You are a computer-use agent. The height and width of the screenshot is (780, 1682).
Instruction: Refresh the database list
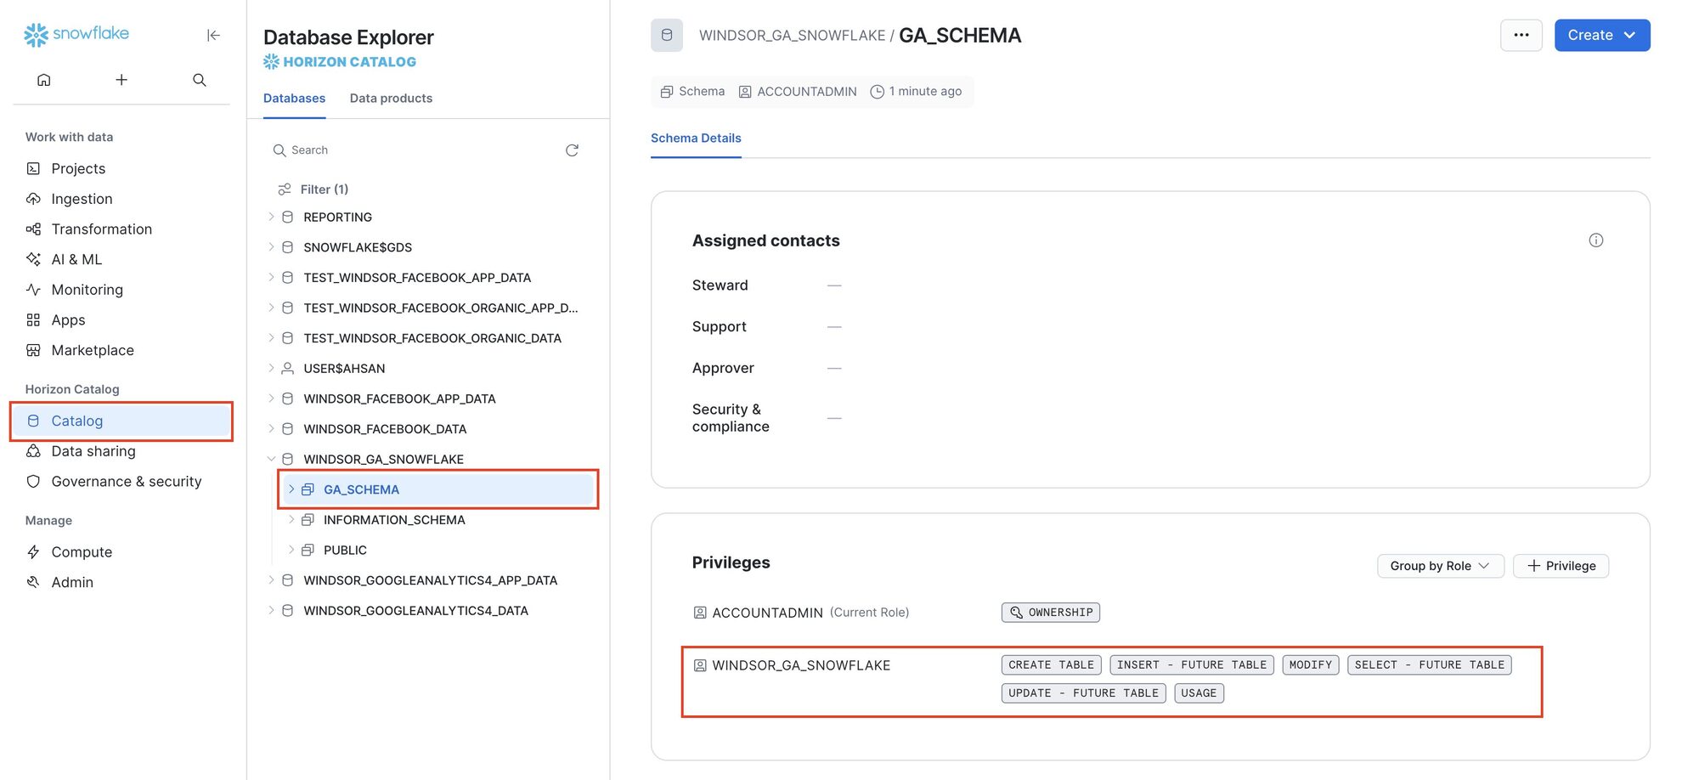[573, 150]
